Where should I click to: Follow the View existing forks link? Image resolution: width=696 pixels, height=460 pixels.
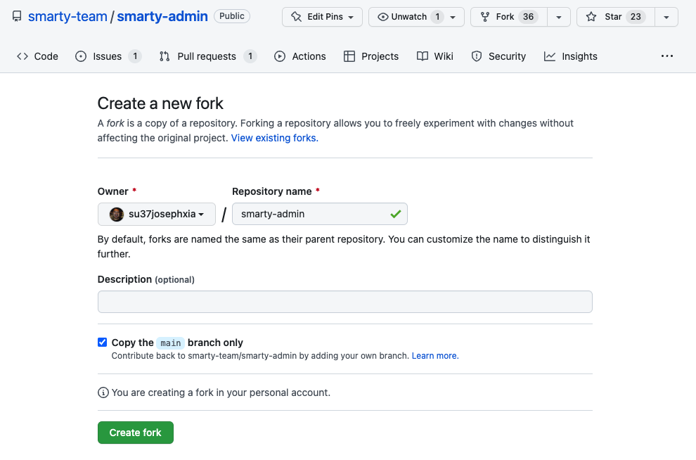point(274,138)
